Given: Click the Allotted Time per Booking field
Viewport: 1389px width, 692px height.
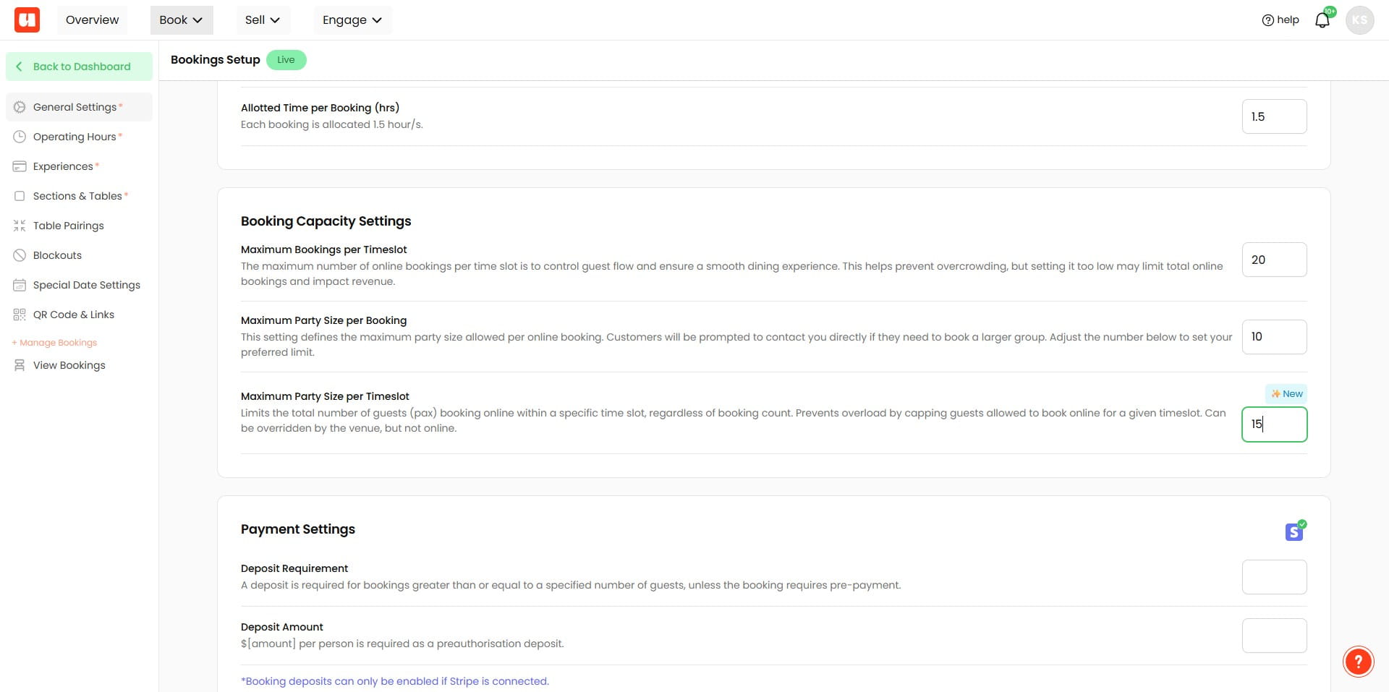Looking at the screenshot, I should coord(1274,116).
